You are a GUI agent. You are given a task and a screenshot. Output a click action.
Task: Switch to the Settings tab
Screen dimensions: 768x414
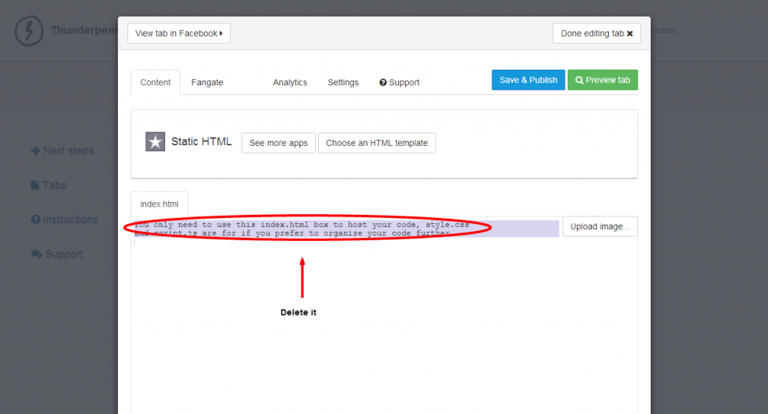pyautogui.click(x=343, y=82)
